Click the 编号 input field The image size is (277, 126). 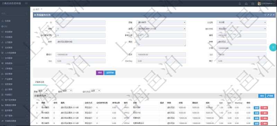pos(241,35)
